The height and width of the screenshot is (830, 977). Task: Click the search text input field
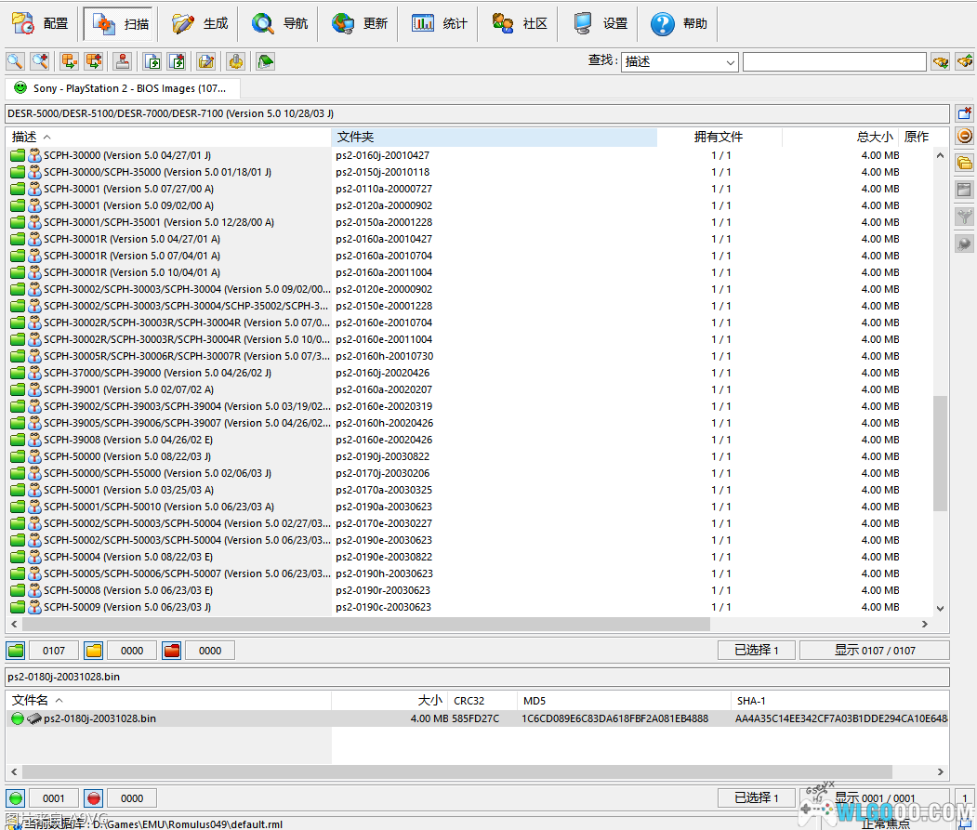(834, 62)
